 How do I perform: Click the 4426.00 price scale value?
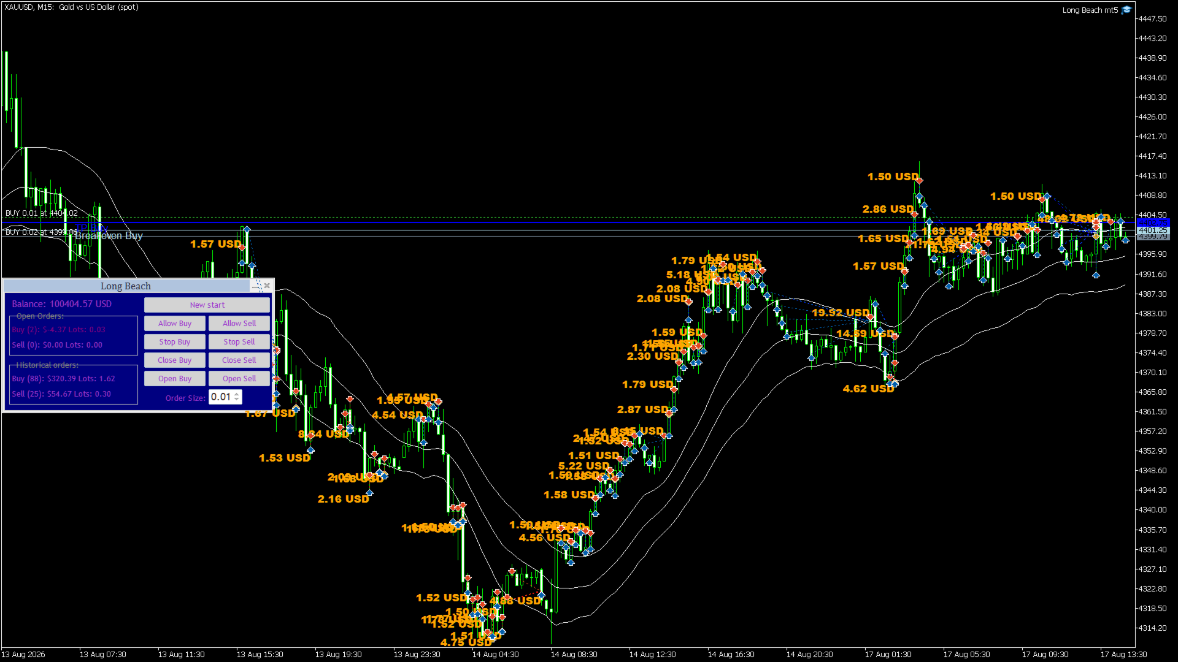tap(1152, 117)
